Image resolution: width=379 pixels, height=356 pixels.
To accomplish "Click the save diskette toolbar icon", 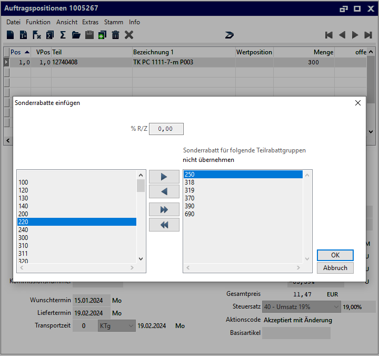I will 89,35.
